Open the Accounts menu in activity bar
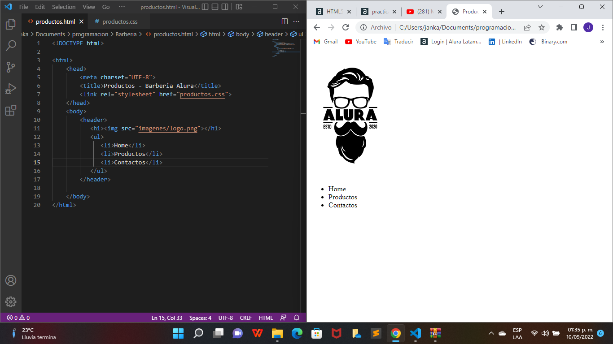The image size is (613, 344). (11, 280)
